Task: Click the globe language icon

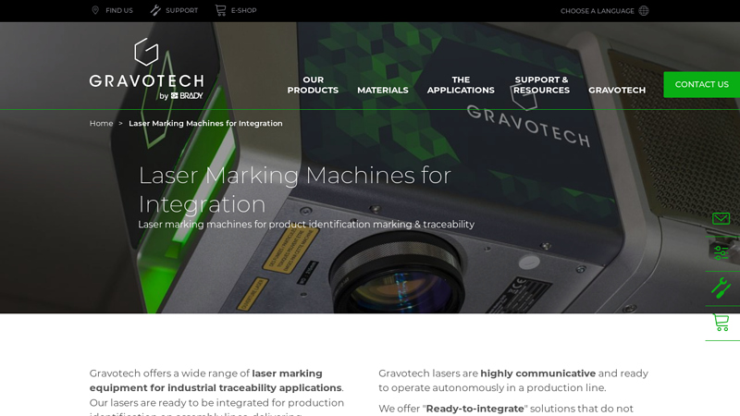Action: 644,11
